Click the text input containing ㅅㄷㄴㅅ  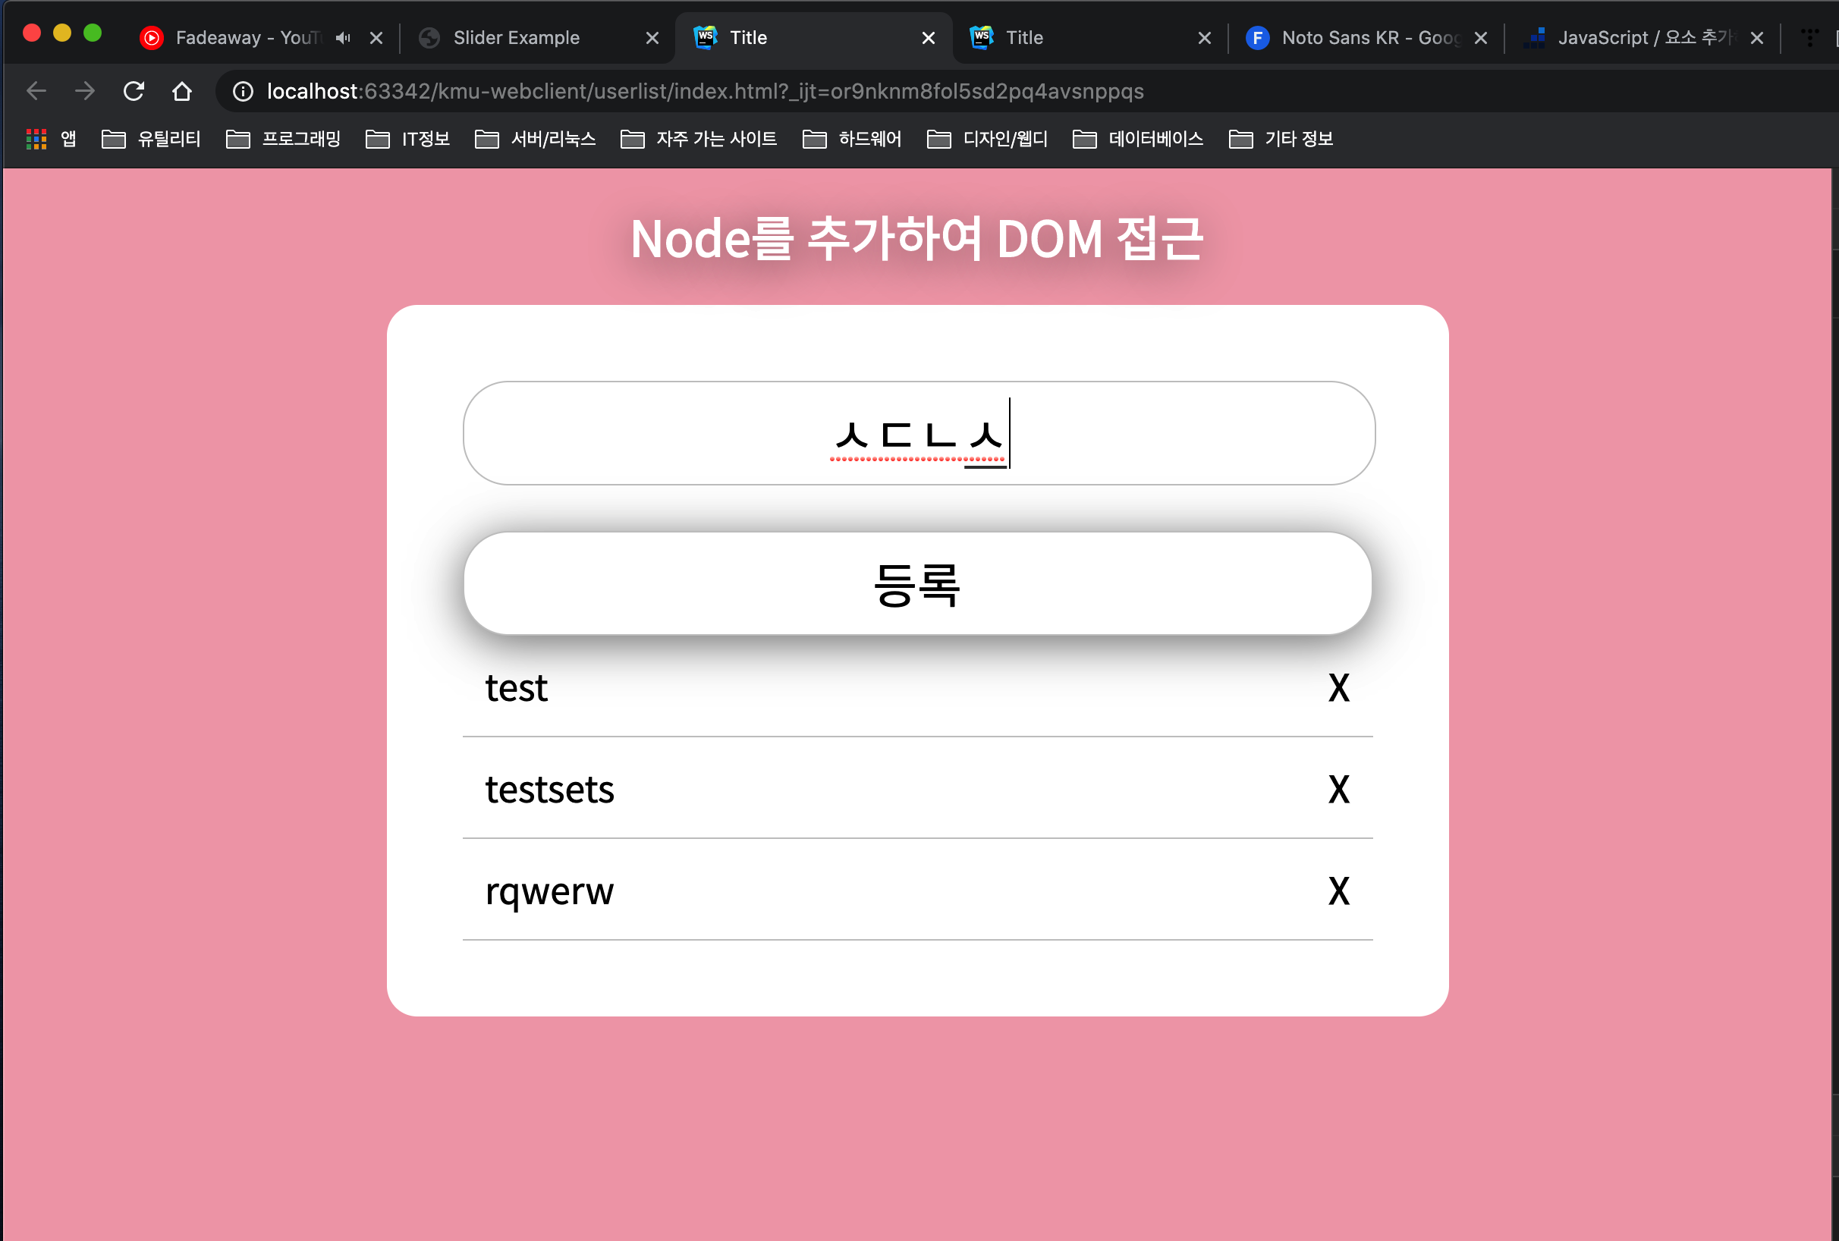click(x=918, y=433)
